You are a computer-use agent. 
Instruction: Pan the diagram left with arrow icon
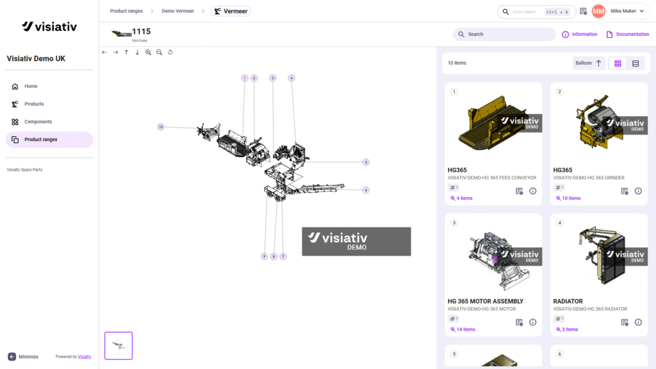pyautogui.click(x=104, y=53)
